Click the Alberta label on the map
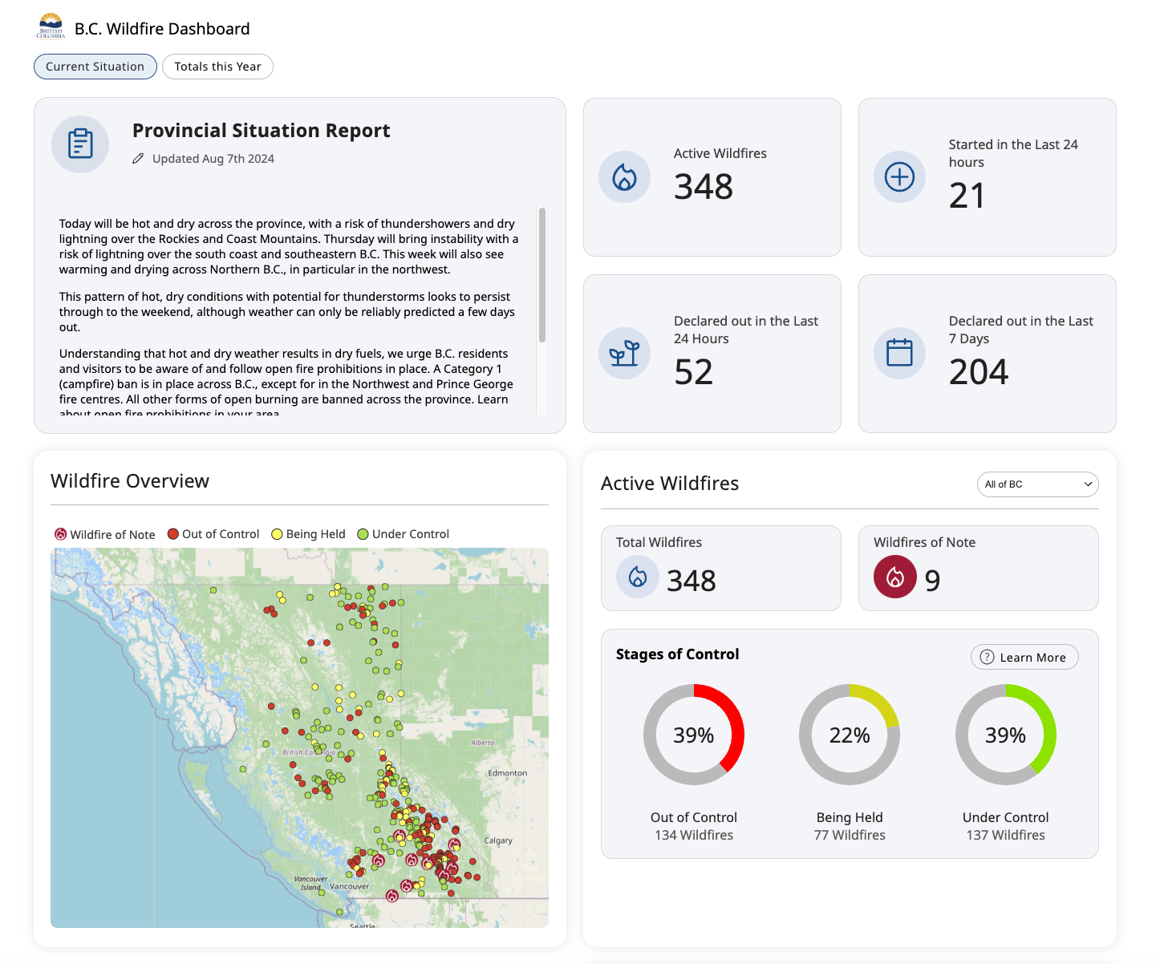 tap(483, 743)
